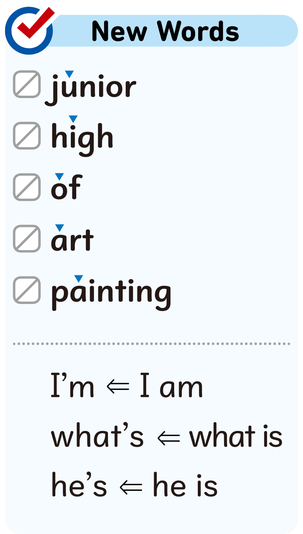Tick the checkbox beside art

tap(27, 239)
